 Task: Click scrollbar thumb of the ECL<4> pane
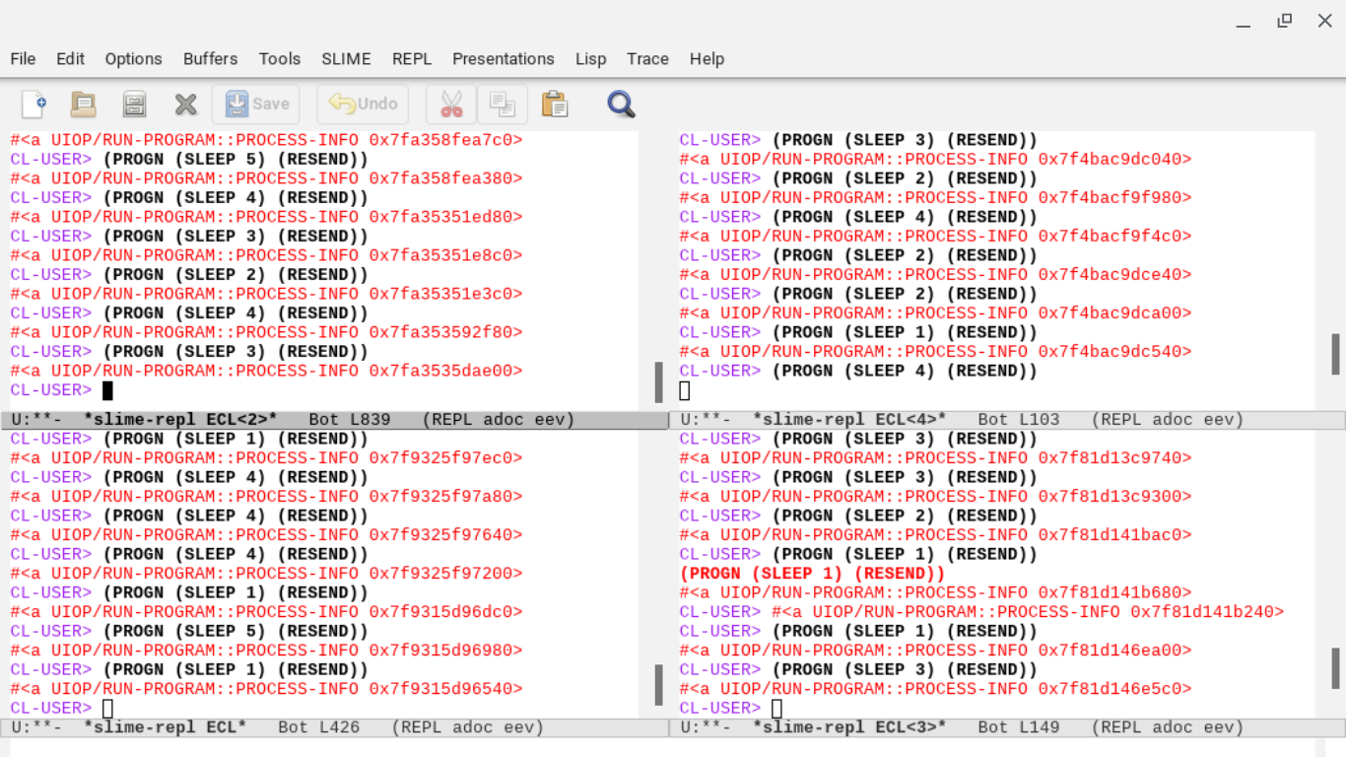[x=1335, y=354]
